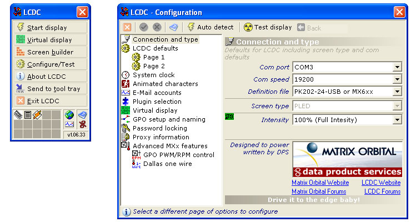Select Connection and type tree item
The width and height of the screenshot is (411, 222).
(166, 39)
